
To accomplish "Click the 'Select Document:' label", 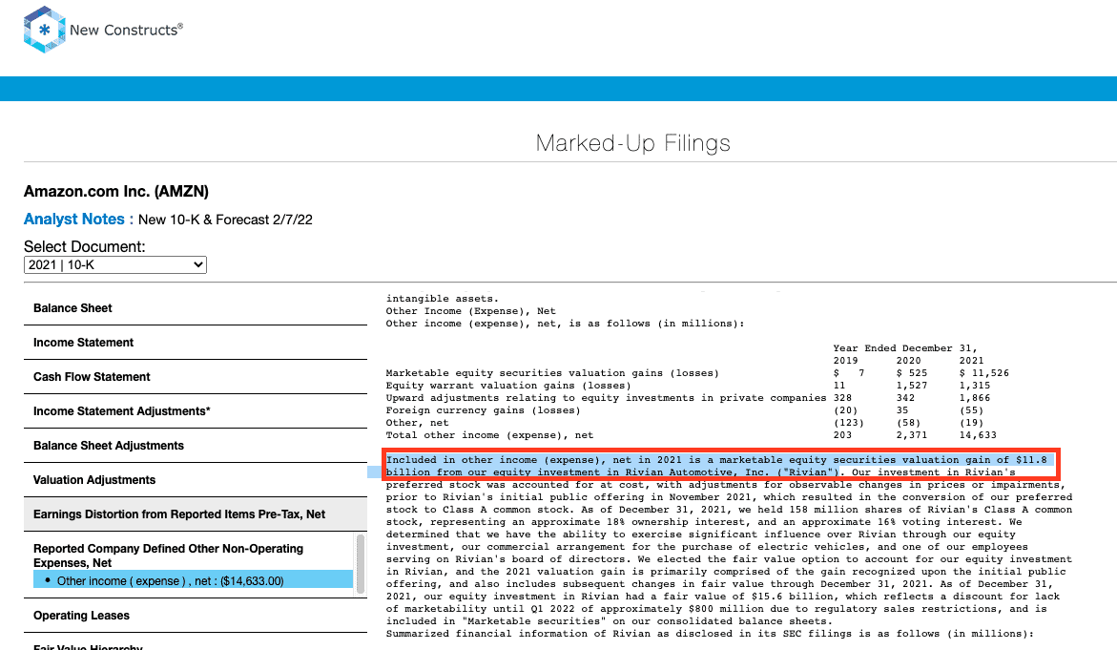I will coord(85,246).
